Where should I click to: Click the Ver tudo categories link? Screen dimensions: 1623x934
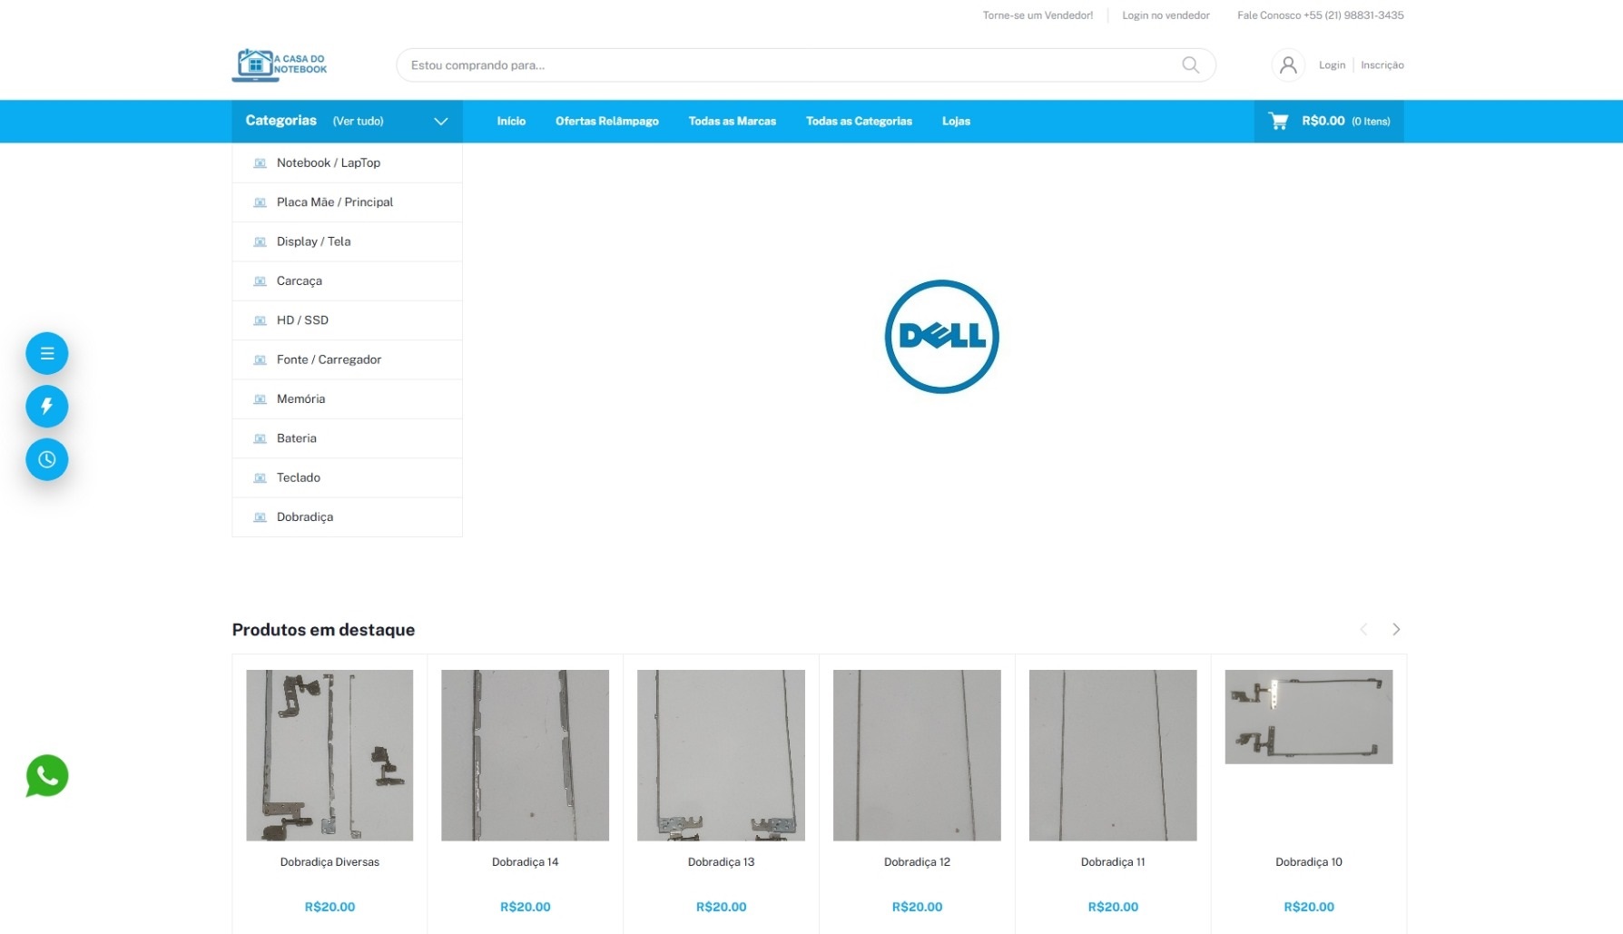(358, 121)
